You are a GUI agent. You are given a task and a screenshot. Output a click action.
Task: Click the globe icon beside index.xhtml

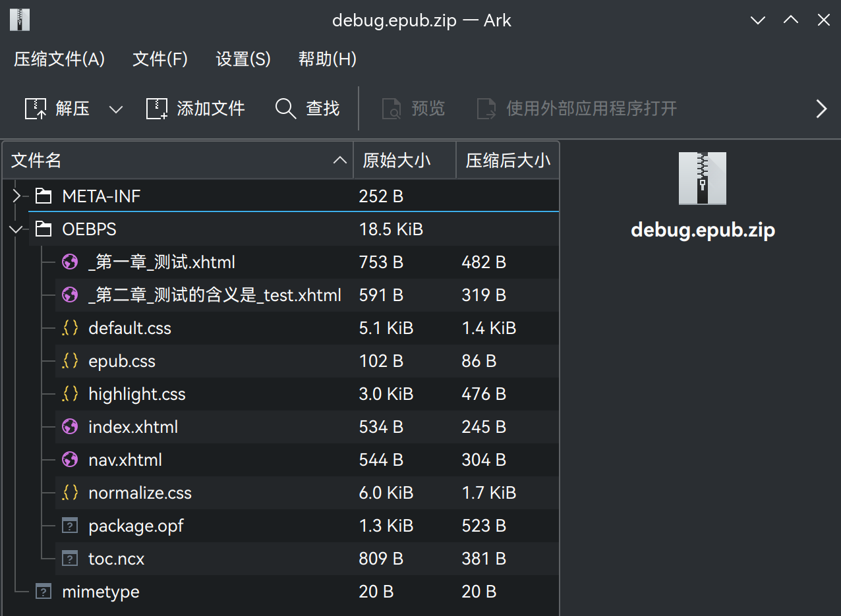69,426
